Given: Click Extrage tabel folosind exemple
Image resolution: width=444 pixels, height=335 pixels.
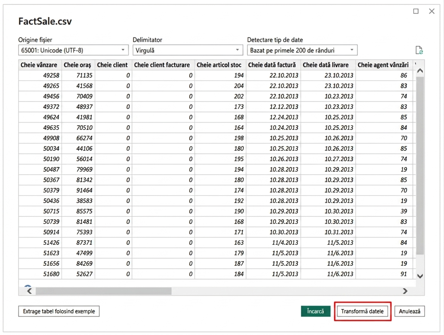Looking at the screenshot, I should (59, 311).
